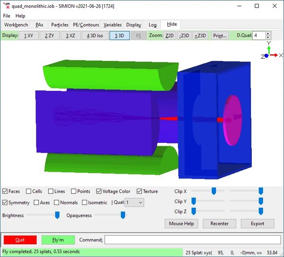
Task: Click the Mouse Help button
Action: coord(181,223)
